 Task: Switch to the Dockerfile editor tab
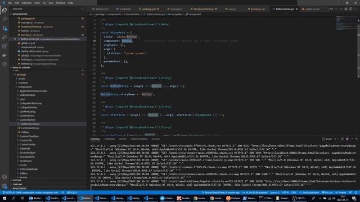click(124, 9)
